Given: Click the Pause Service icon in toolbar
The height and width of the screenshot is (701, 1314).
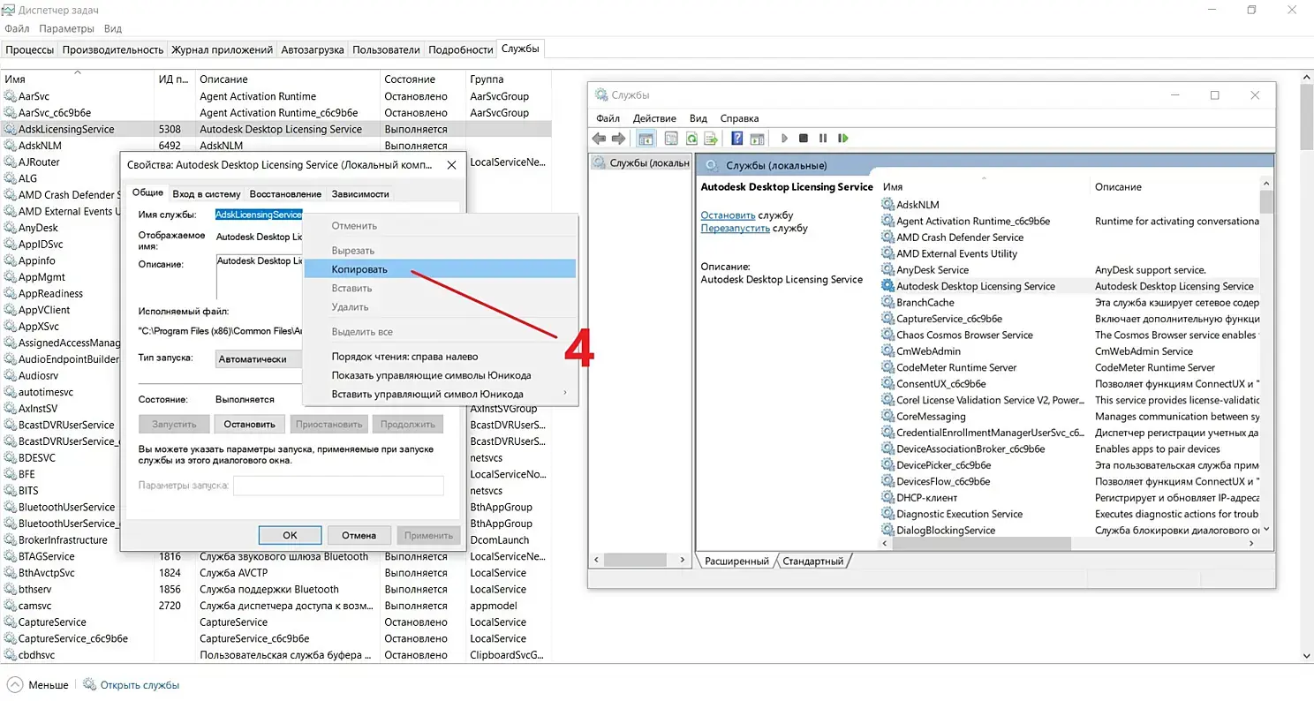Looking at the screenshot, I should 823,139.
